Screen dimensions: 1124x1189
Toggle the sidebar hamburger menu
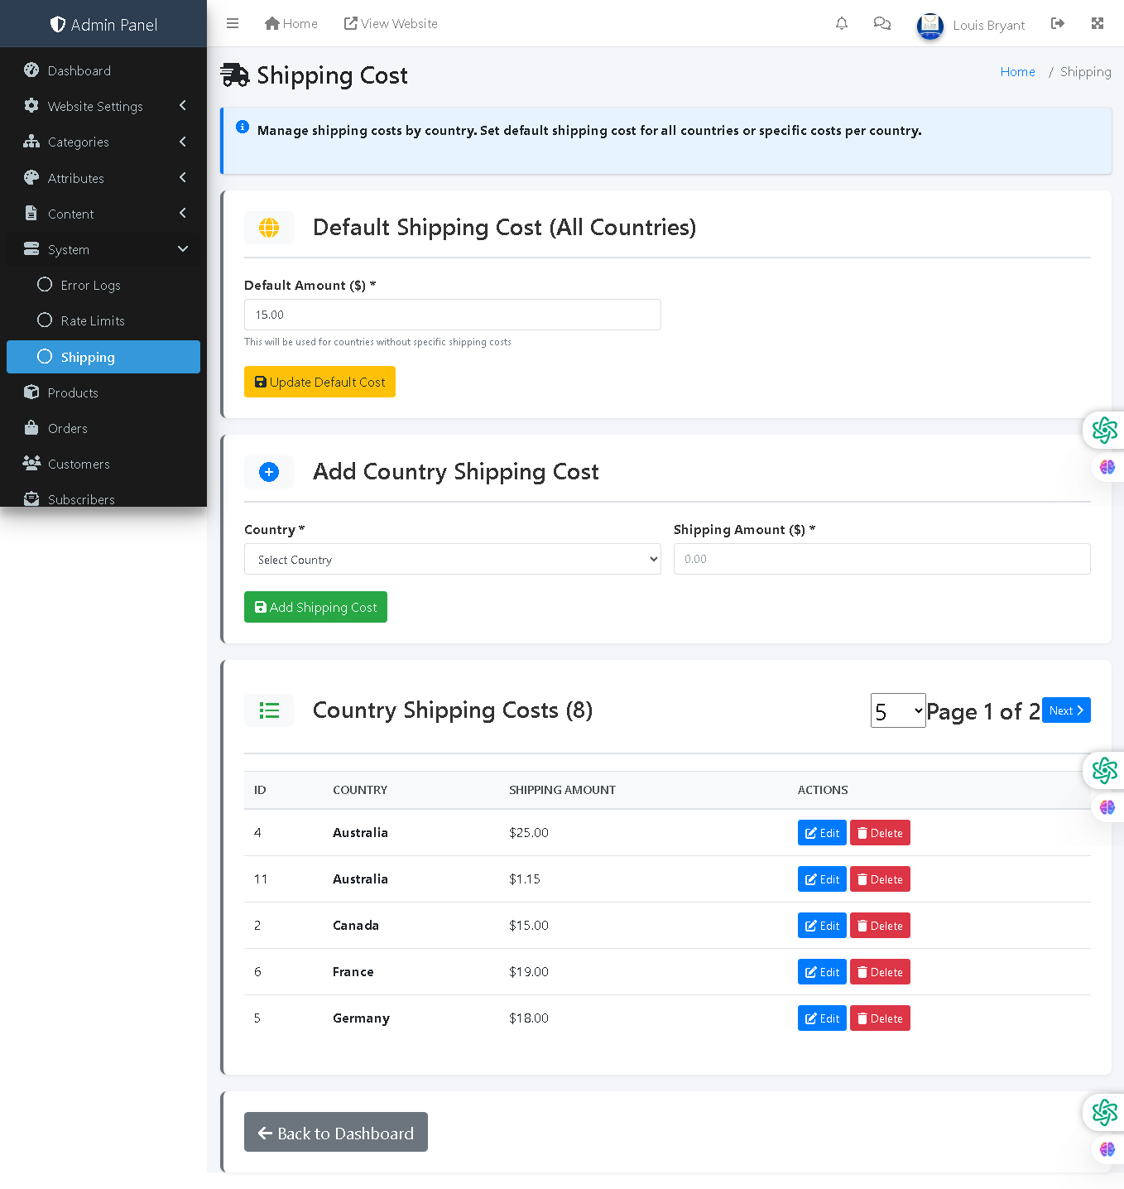[x=233, y=24]
